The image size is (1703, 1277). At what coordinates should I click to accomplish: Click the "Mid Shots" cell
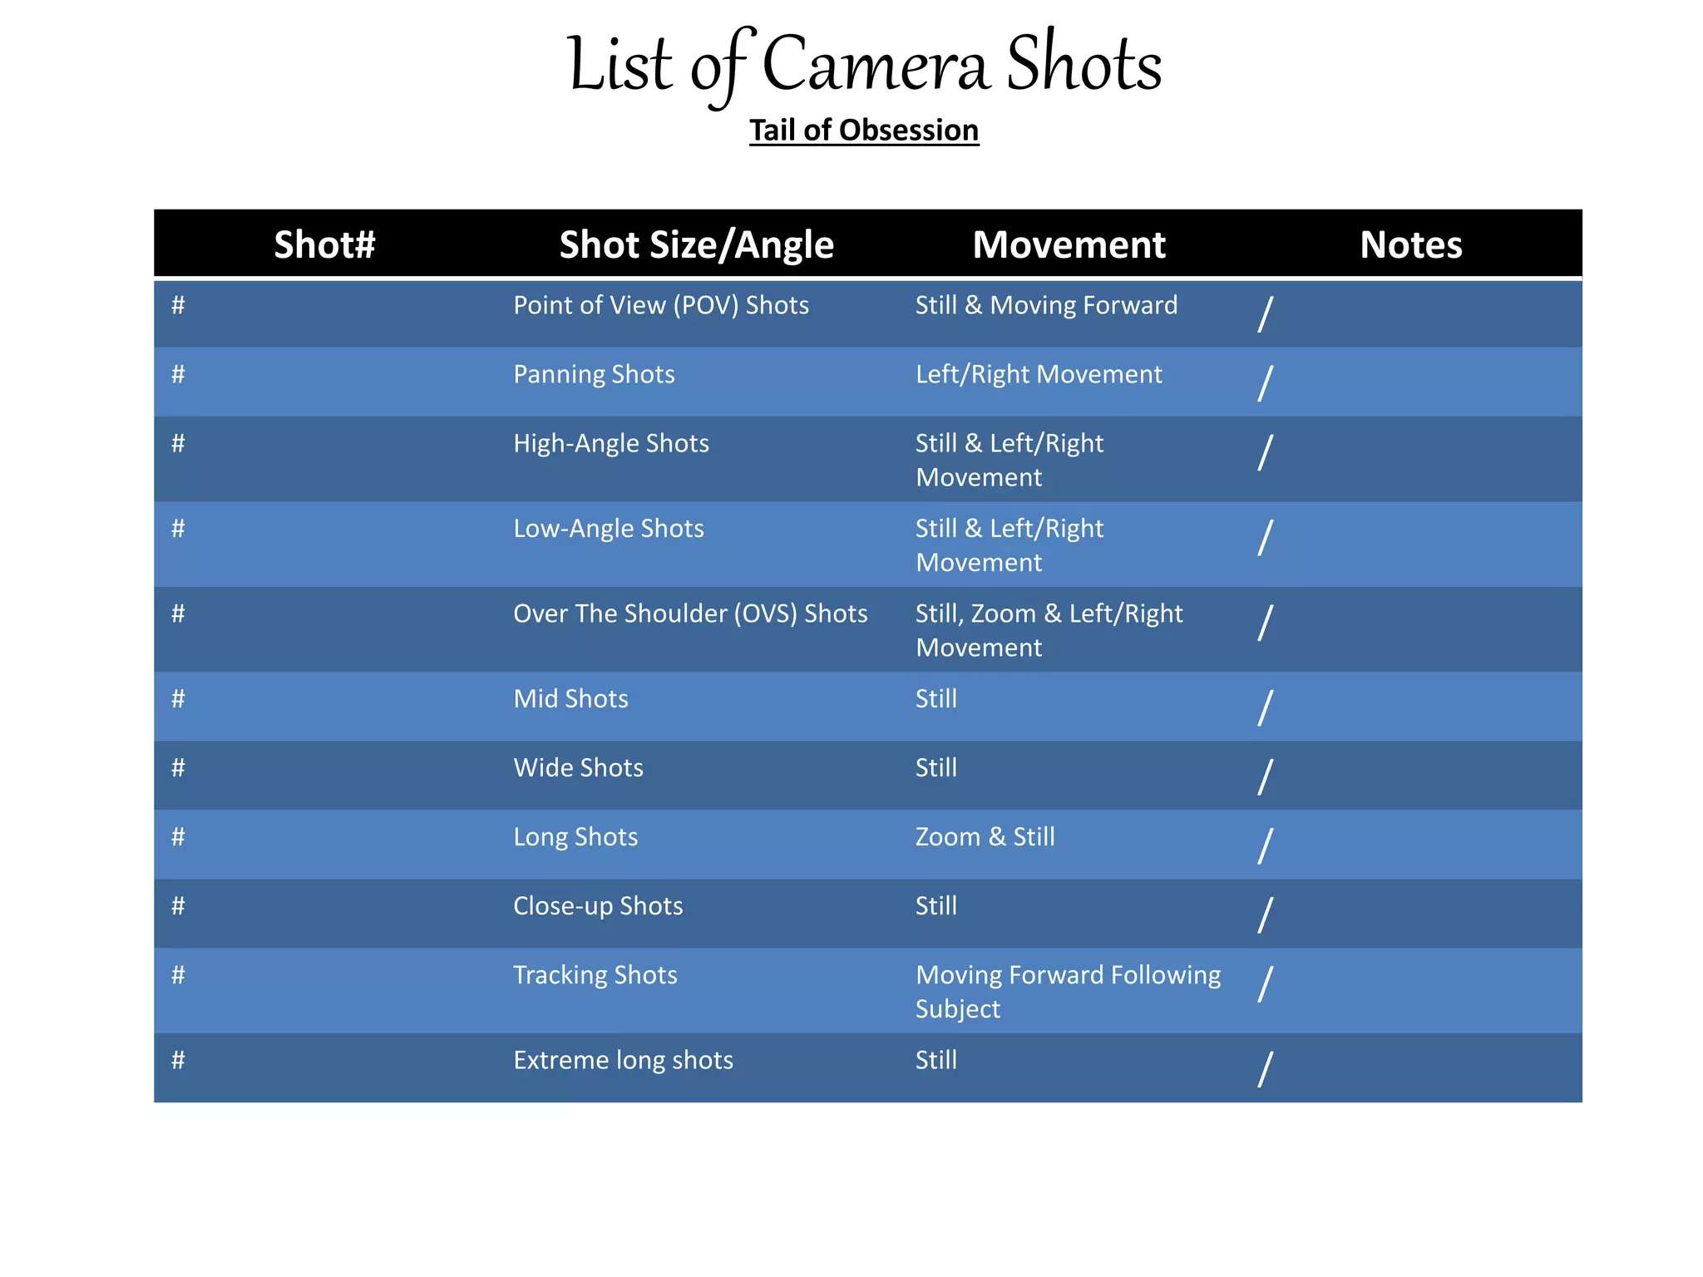[570, 698]
